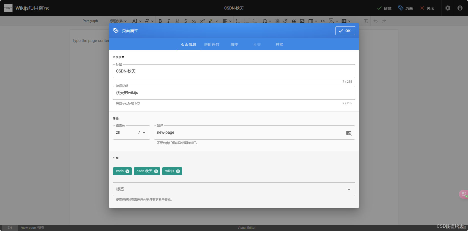Screen dimensions: 468x231
Task: Toggle bold formatting
Action: coord(160,21)
